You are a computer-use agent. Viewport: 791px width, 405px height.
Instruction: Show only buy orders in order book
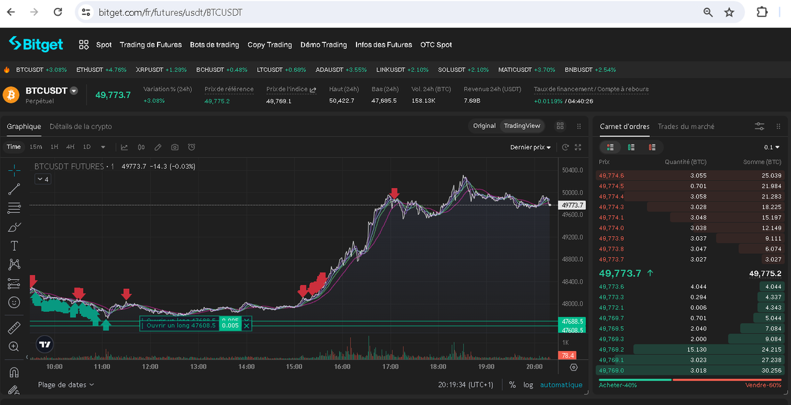pyautogui.click(x=631, y=147)
